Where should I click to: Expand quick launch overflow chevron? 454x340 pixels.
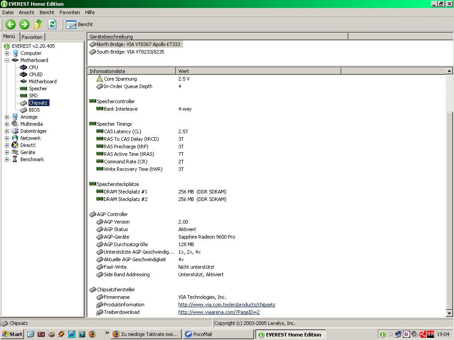point(107,333)
